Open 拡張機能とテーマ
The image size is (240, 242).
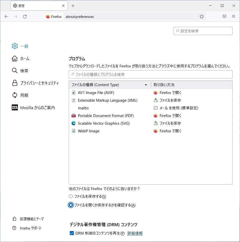[28, 219]
